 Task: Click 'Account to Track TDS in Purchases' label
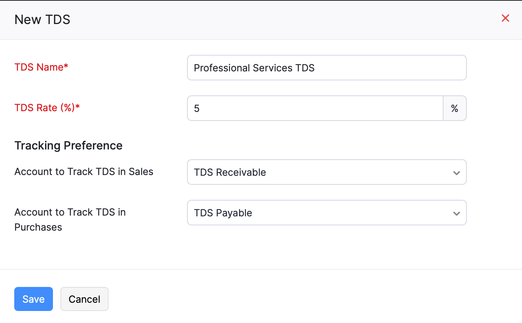point(70,220)
